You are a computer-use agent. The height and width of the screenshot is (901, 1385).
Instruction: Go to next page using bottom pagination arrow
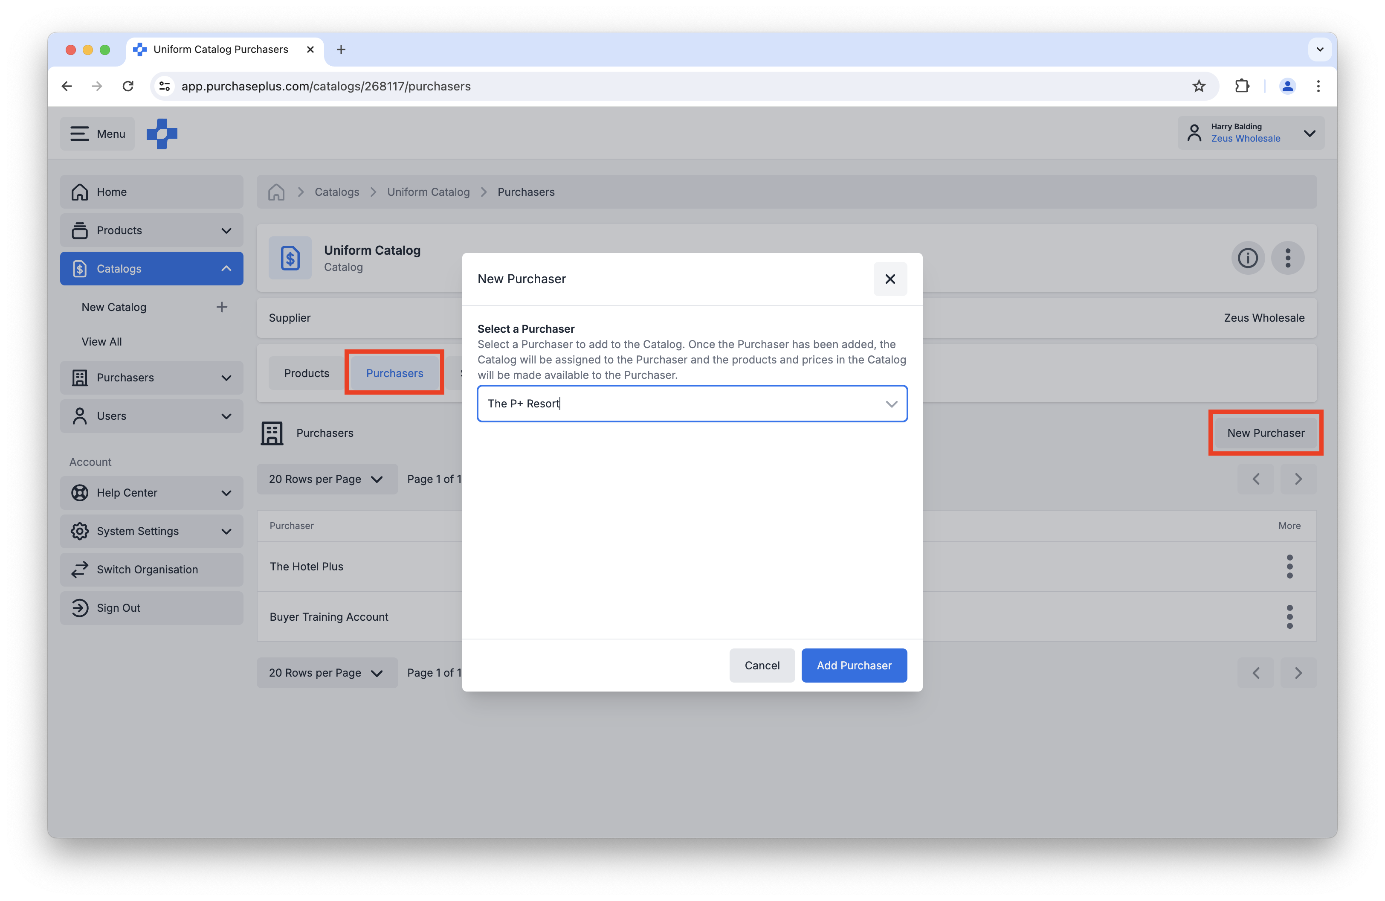[x=1298, y=673]
